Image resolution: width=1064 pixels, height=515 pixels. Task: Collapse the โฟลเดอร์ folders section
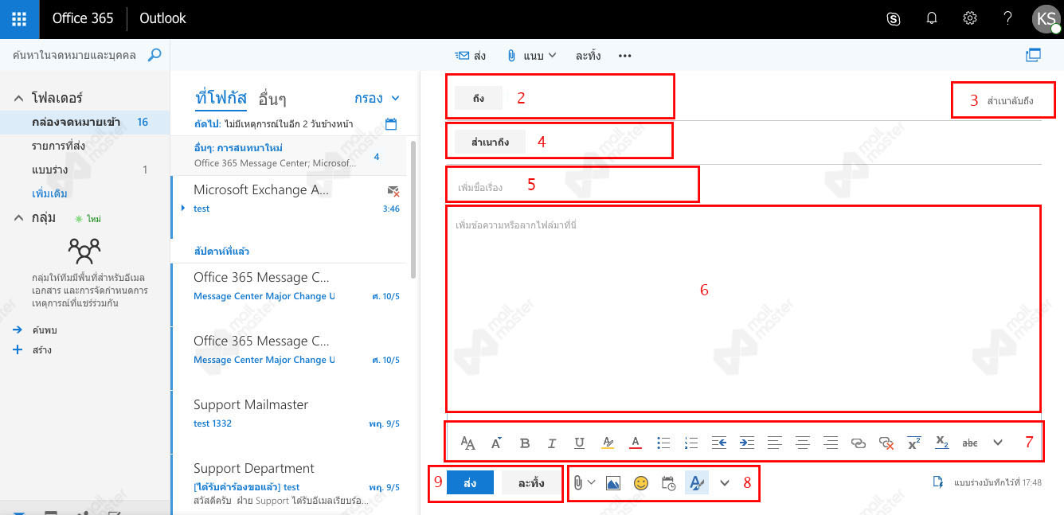pos(19,98)
